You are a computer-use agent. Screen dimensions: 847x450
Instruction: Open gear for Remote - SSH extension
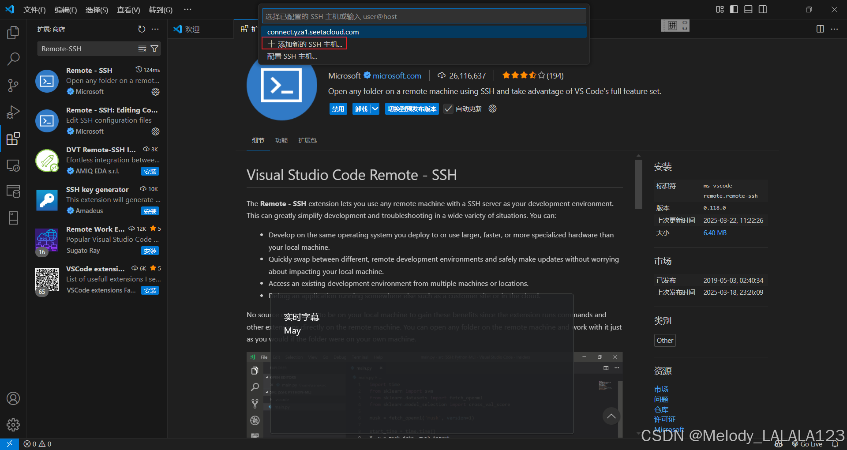[x=155, y=92]
